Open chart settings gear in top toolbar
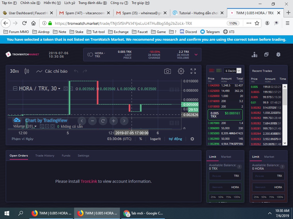 click(x=181, y=71)
